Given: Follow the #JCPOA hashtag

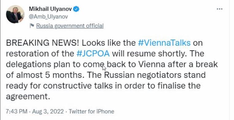Looking at the screenshot, I should click(93, 54).
